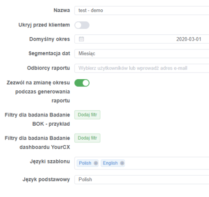
Task: Click the Domyślny okres label
Action: click(49, 39)
